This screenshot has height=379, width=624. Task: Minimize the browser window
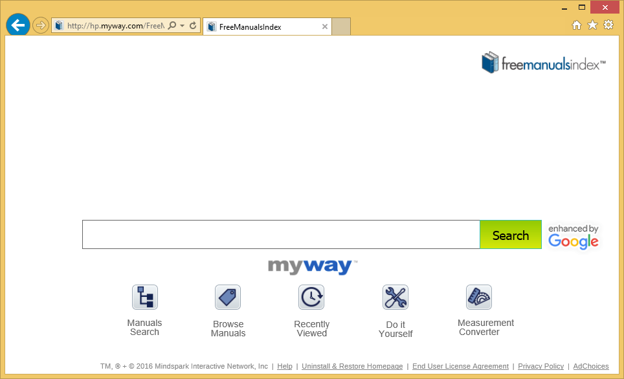[x=564, y=8]
